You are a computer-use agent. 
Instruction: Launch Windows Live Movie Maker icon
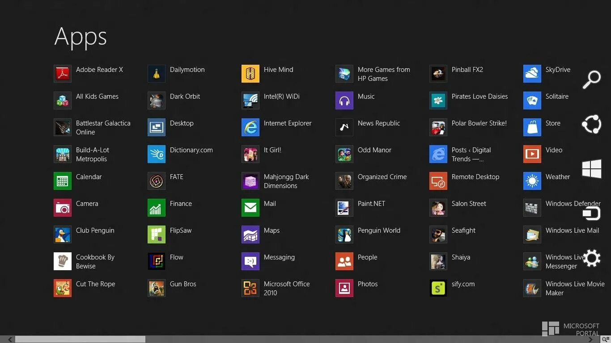tap(532, 288)
